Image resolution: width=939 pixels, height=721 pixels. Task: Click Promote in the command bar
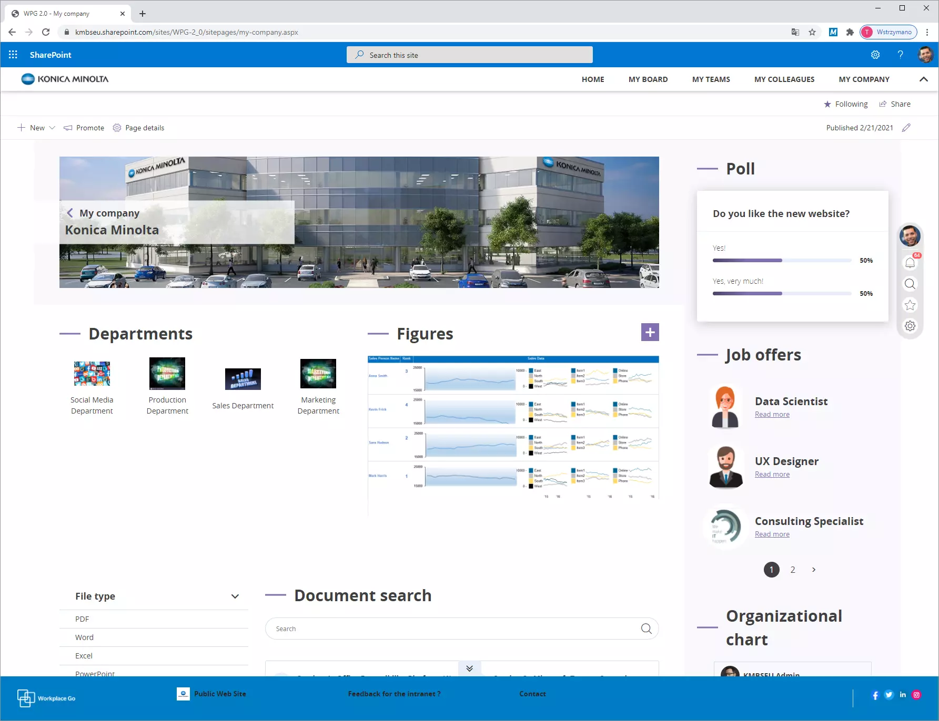coord(84,128)
